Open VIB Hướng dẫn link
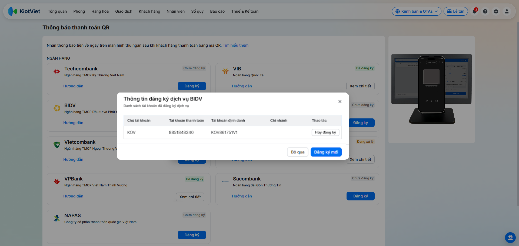Viewport: 519px width, 246px height. click(242, 86)
